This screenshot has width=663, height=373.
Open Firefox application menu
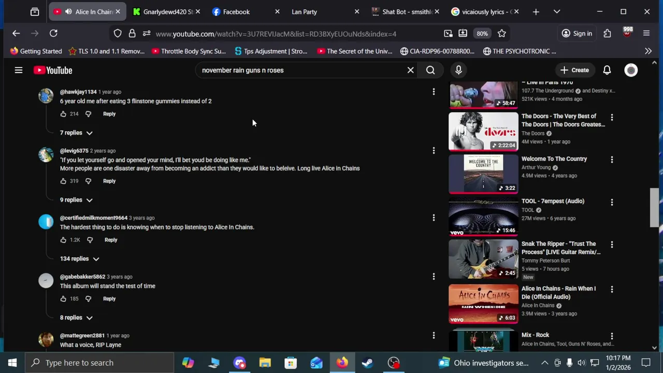pyautogui.click(x=646, y=34)
